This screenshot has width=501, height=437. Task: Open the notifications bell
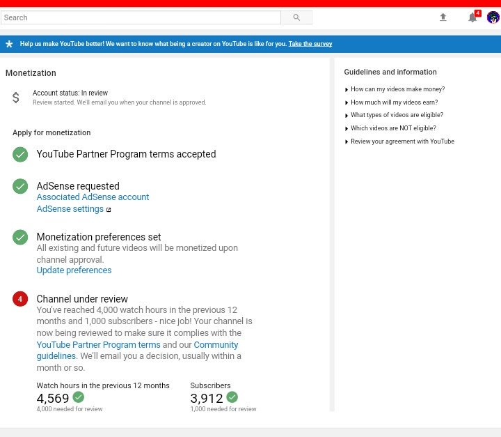472,17
